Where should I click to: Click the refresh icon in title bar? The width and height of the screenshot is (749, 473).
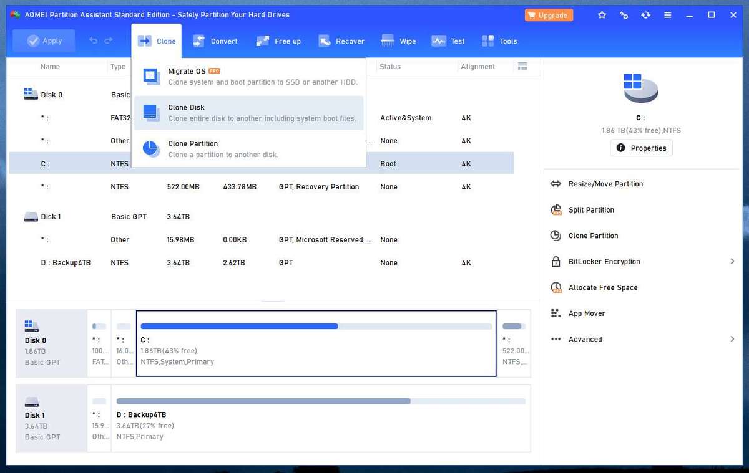646,15
